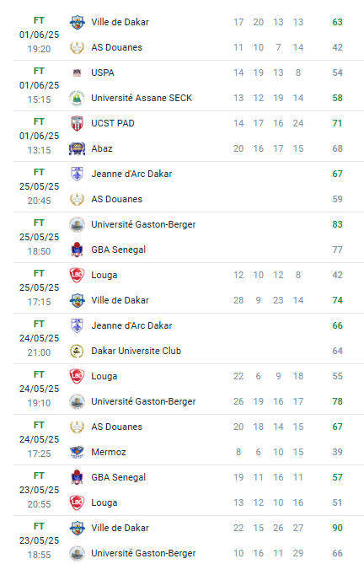Open Mermoz team name link
This screenshot has width=364, height=564.
(x=109, y=452)
